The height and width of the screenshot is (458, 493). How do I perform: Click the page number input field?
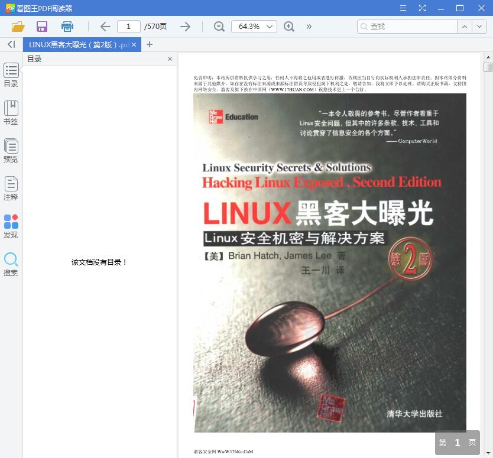click(x=129, y=27)
